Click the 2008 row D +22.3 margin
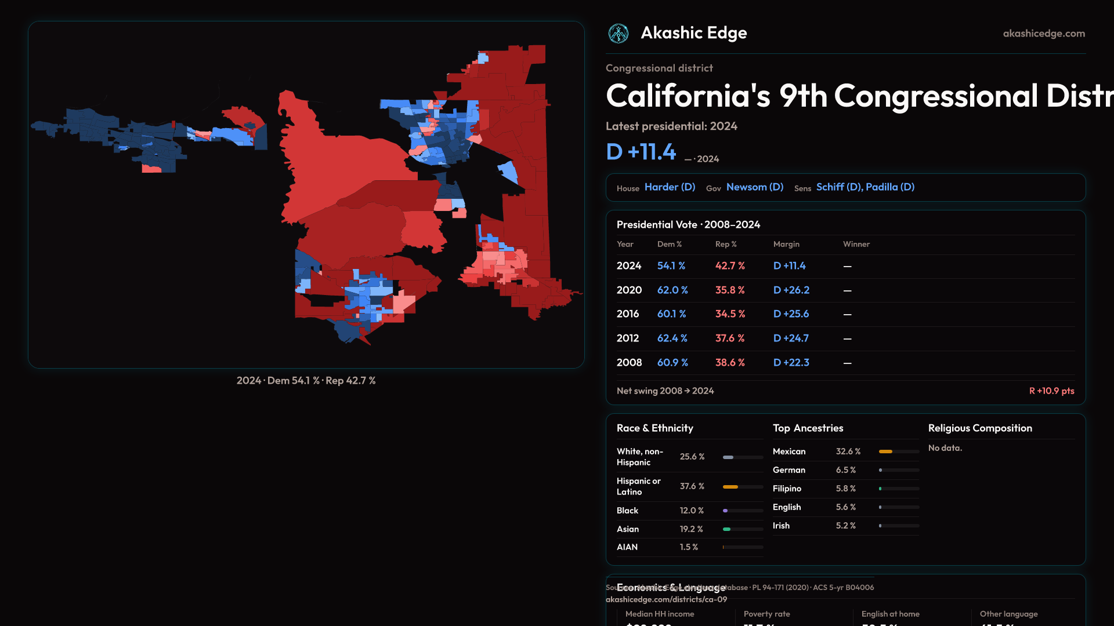The height and width of the screenshot is (626, 1114). click(791, 363)
